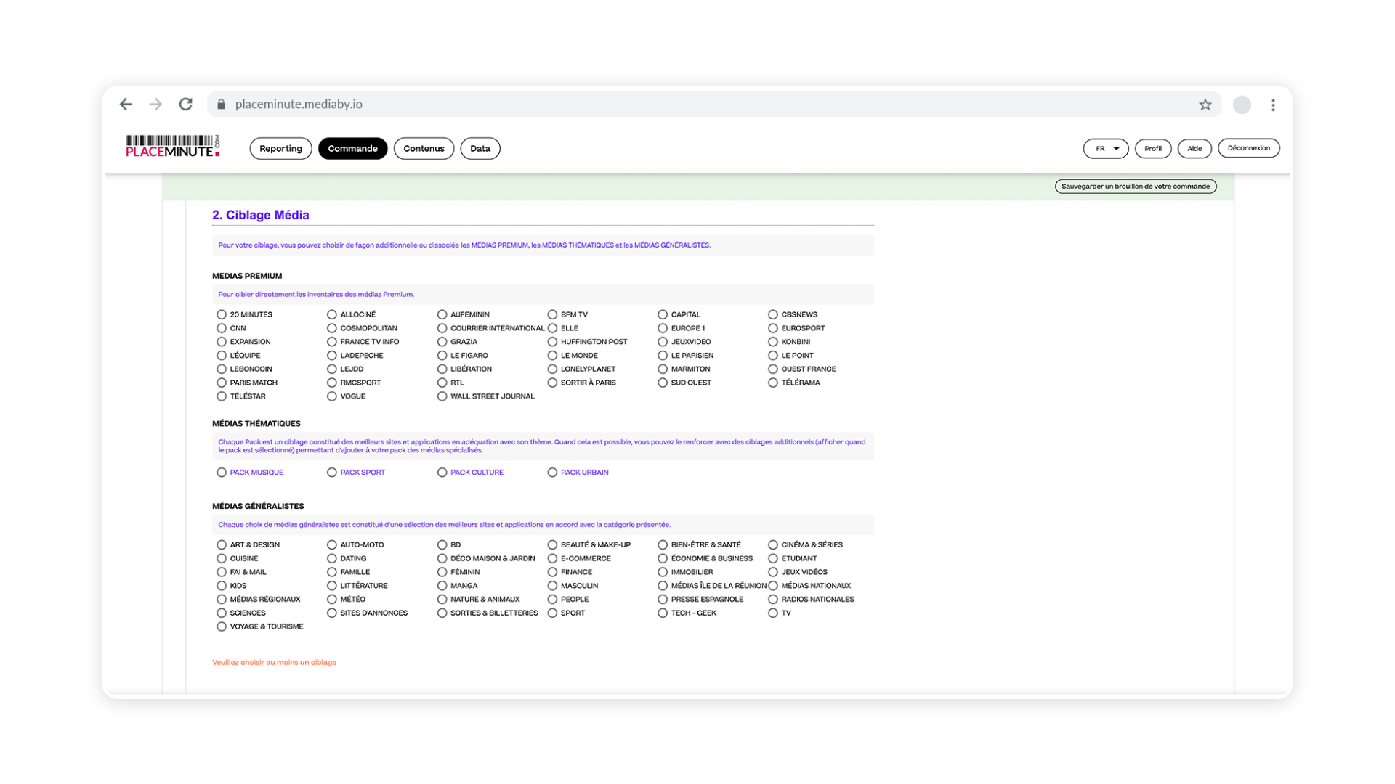The height and width of the screenshot is (784, 1395).
Task: Go back with the browser back arrow
Action: coord(126,105)
